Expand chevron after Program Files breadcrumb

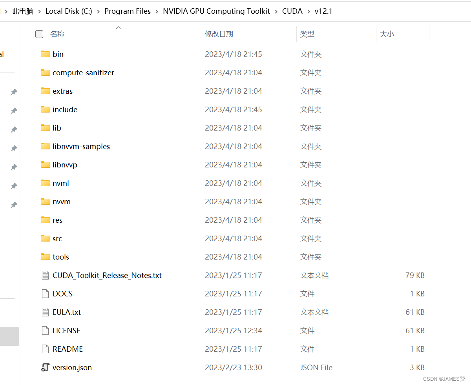(x=157, y=11)
